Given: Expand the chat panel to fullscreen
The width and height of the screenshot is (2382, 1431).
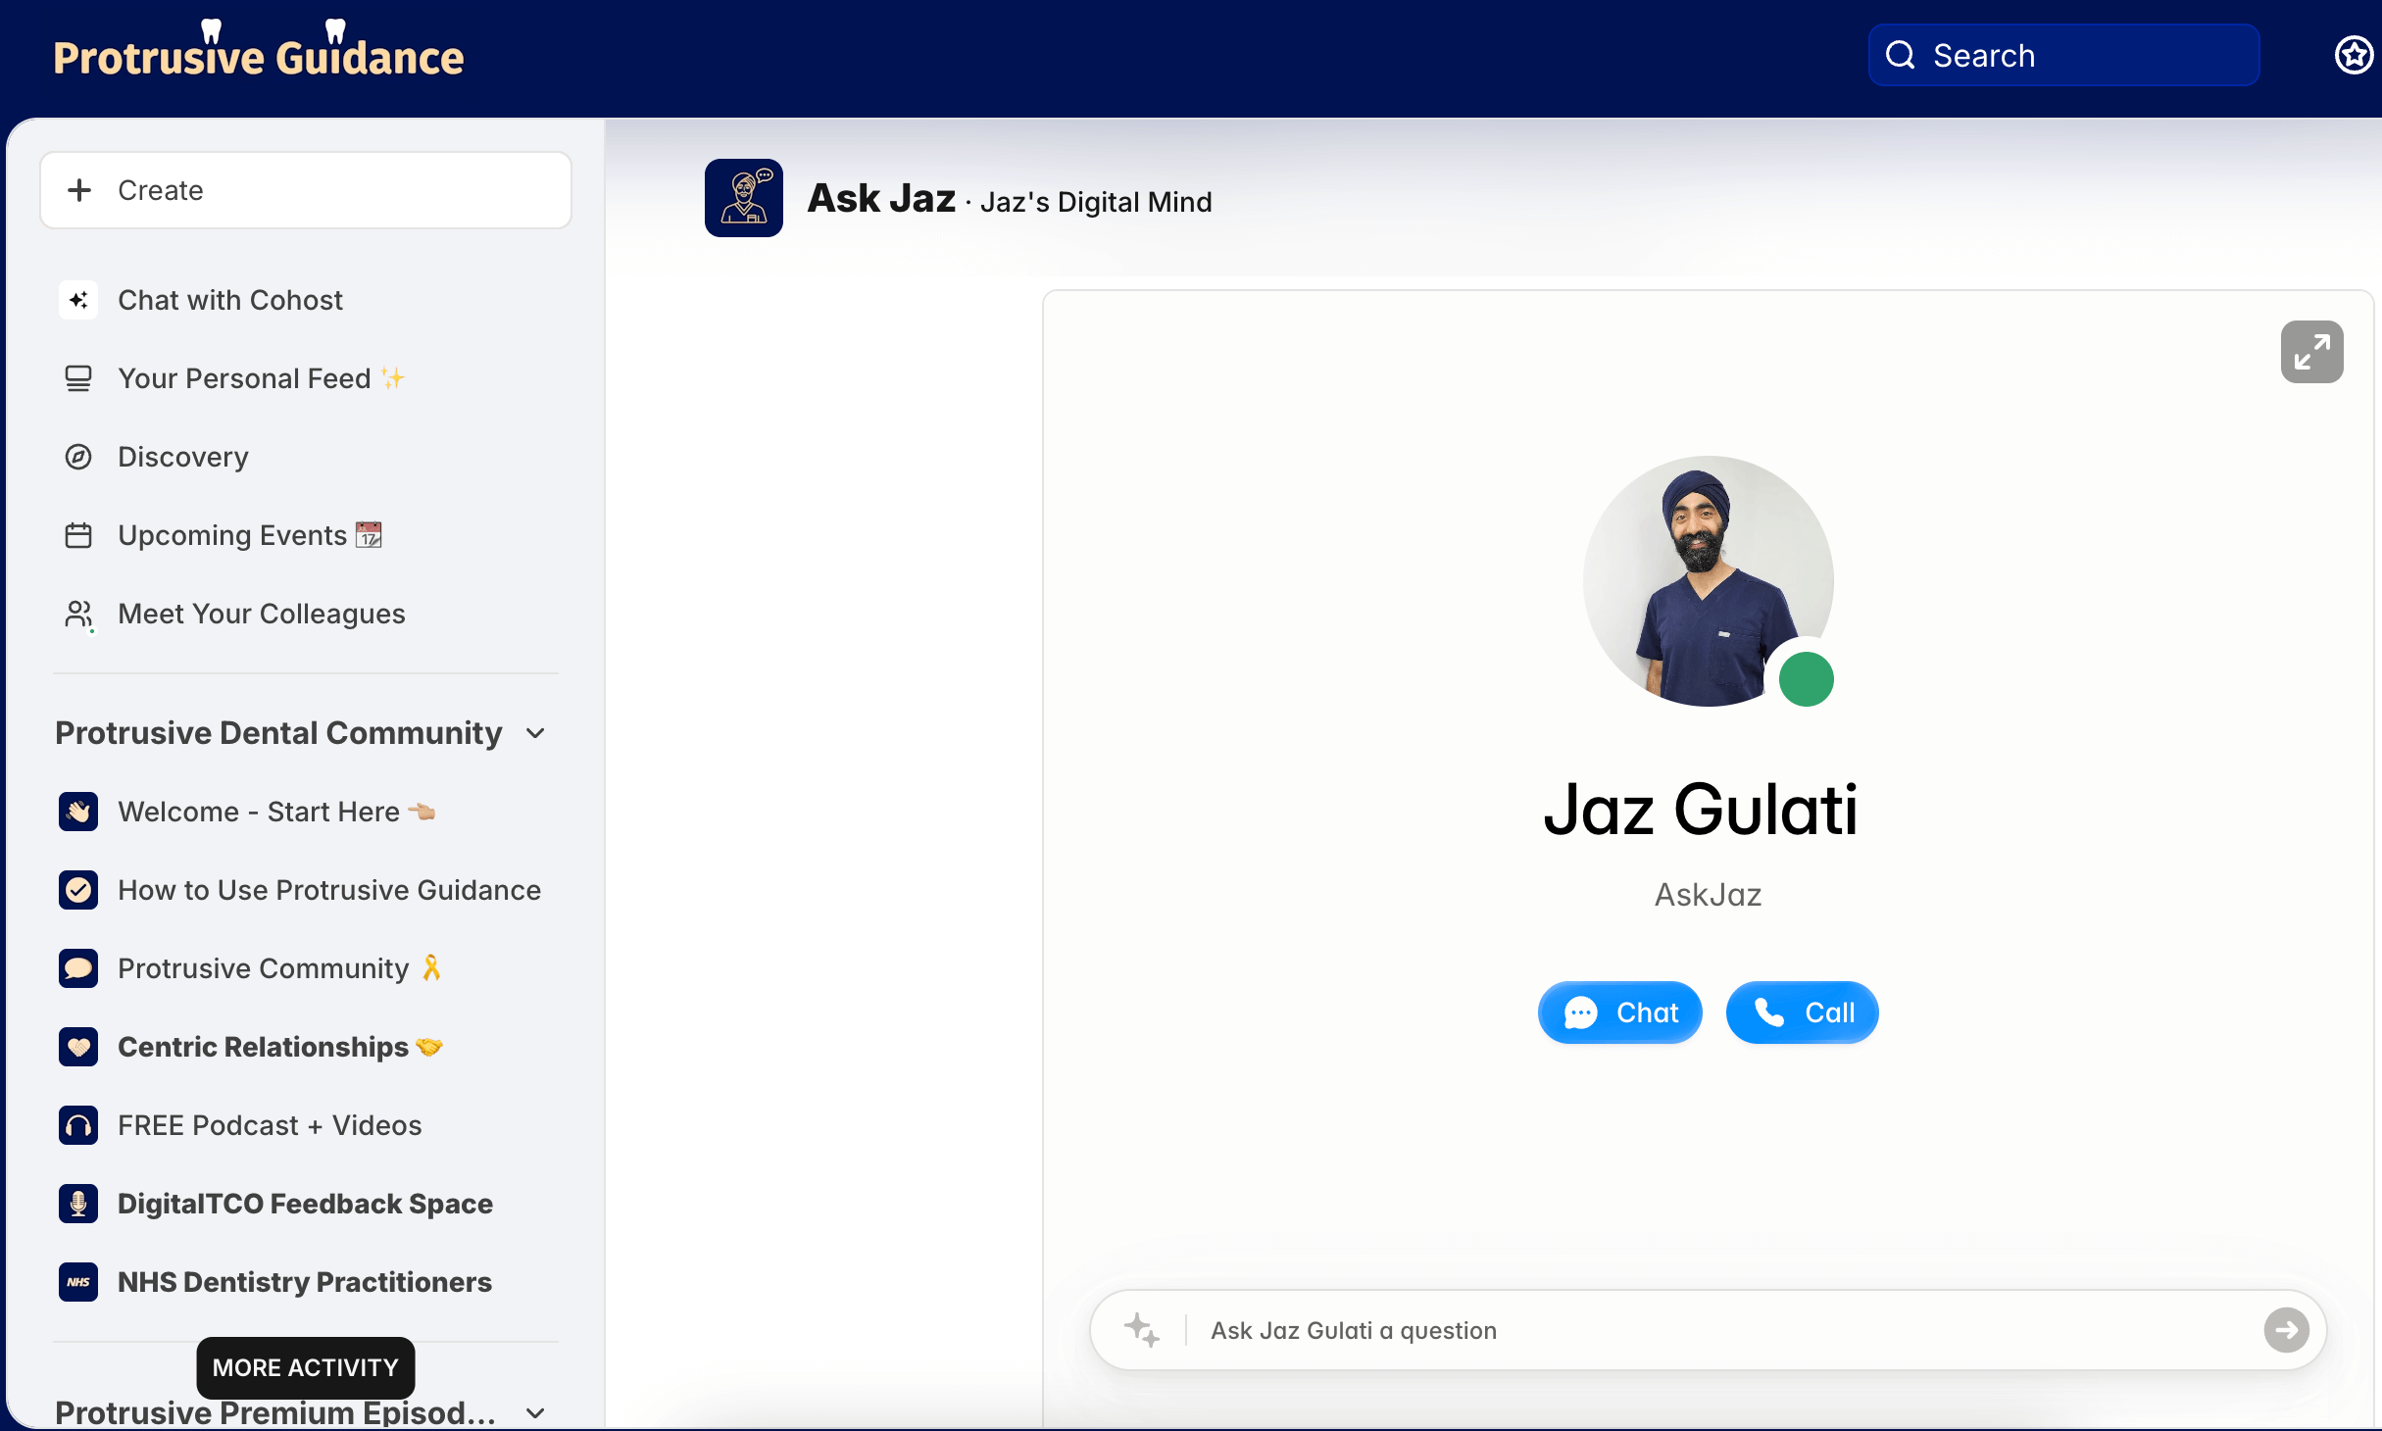Looking at the screenshot, I should (x=2310, y=352).
